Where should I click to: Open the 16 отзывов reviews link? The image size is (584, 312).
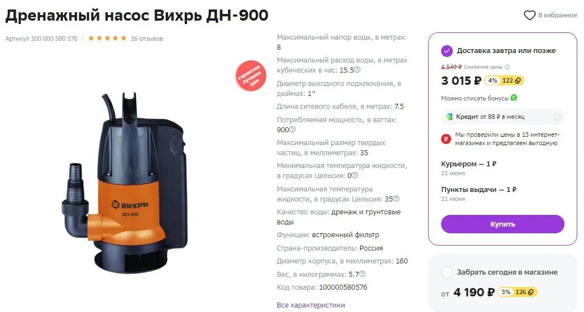point(147,39)
